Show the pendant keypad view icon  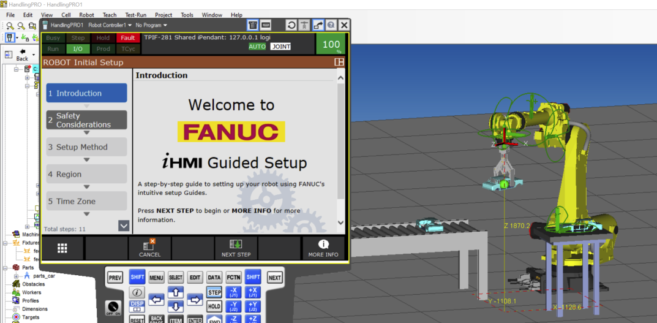pos(265,25)
